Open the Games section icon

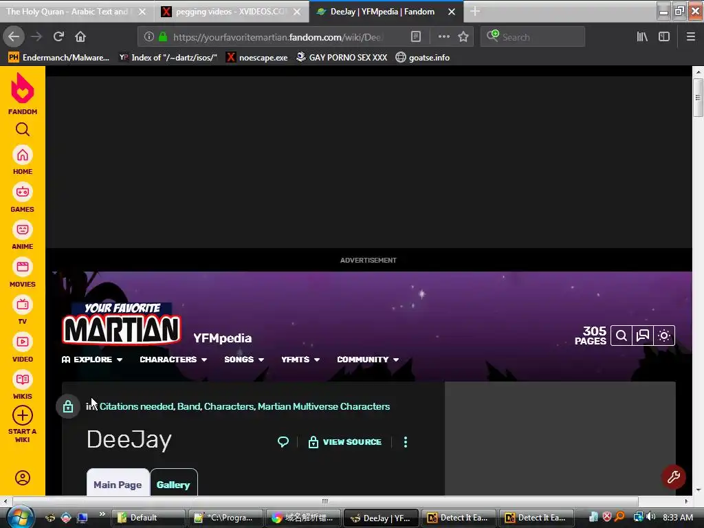[23, 192]
